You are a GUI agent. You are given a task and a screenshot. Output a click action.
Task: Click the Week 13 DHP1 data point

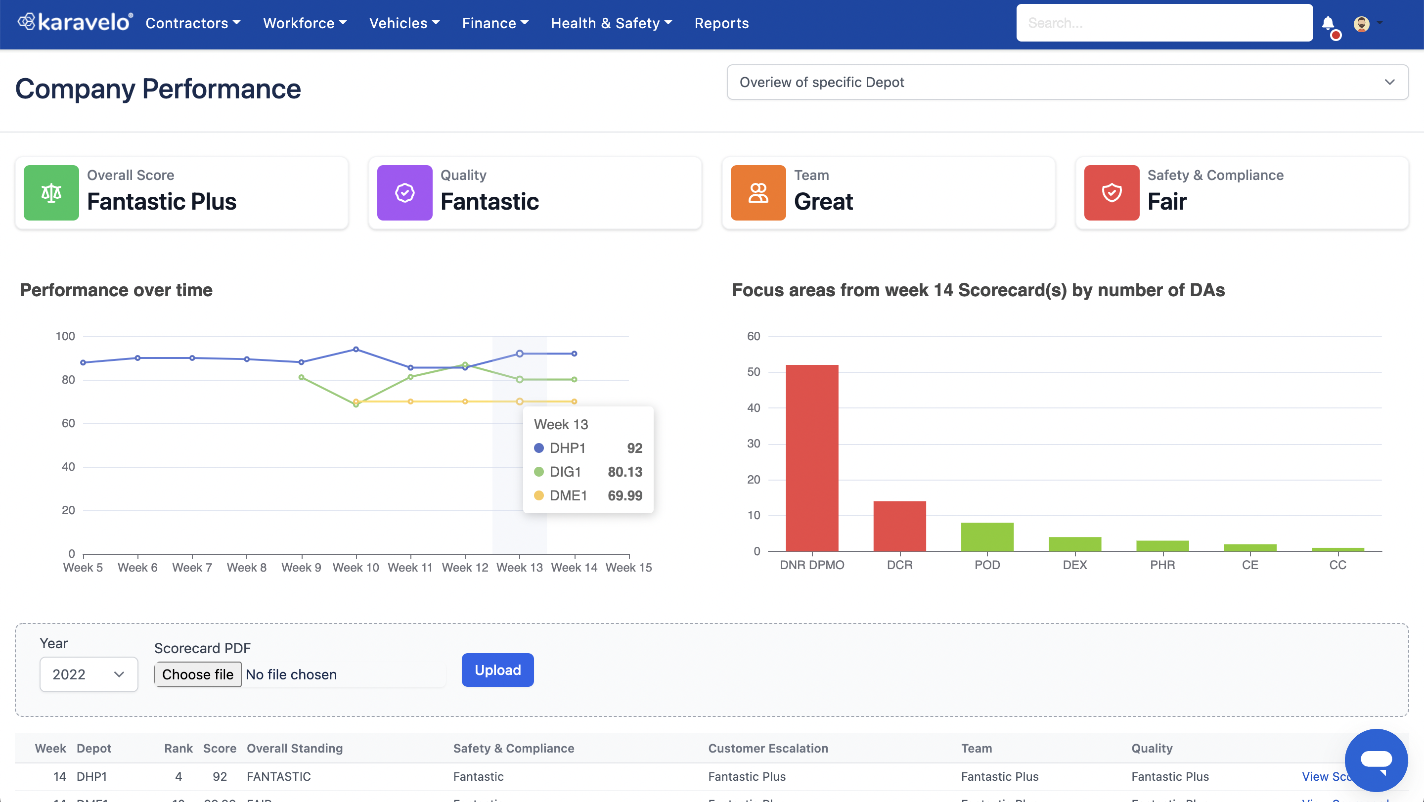(x=520, y=354)
